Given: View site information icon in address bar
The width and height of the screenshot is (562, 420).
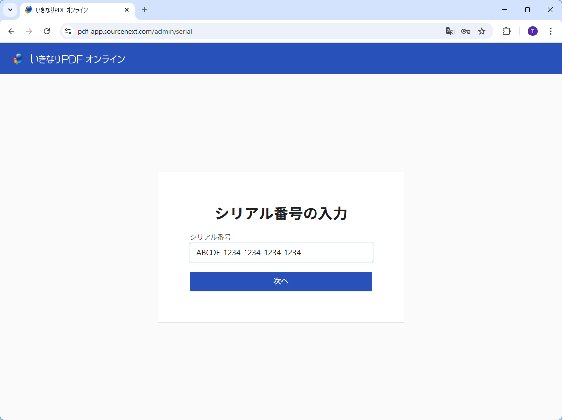Looking at the screenshot, I should coord(68,31).
